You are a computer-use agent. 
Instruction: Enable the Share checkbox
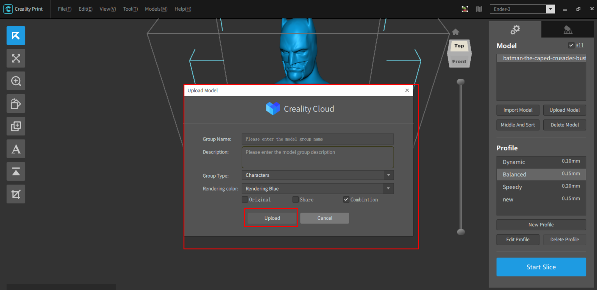pyautogui.click(x=295, y=199)
